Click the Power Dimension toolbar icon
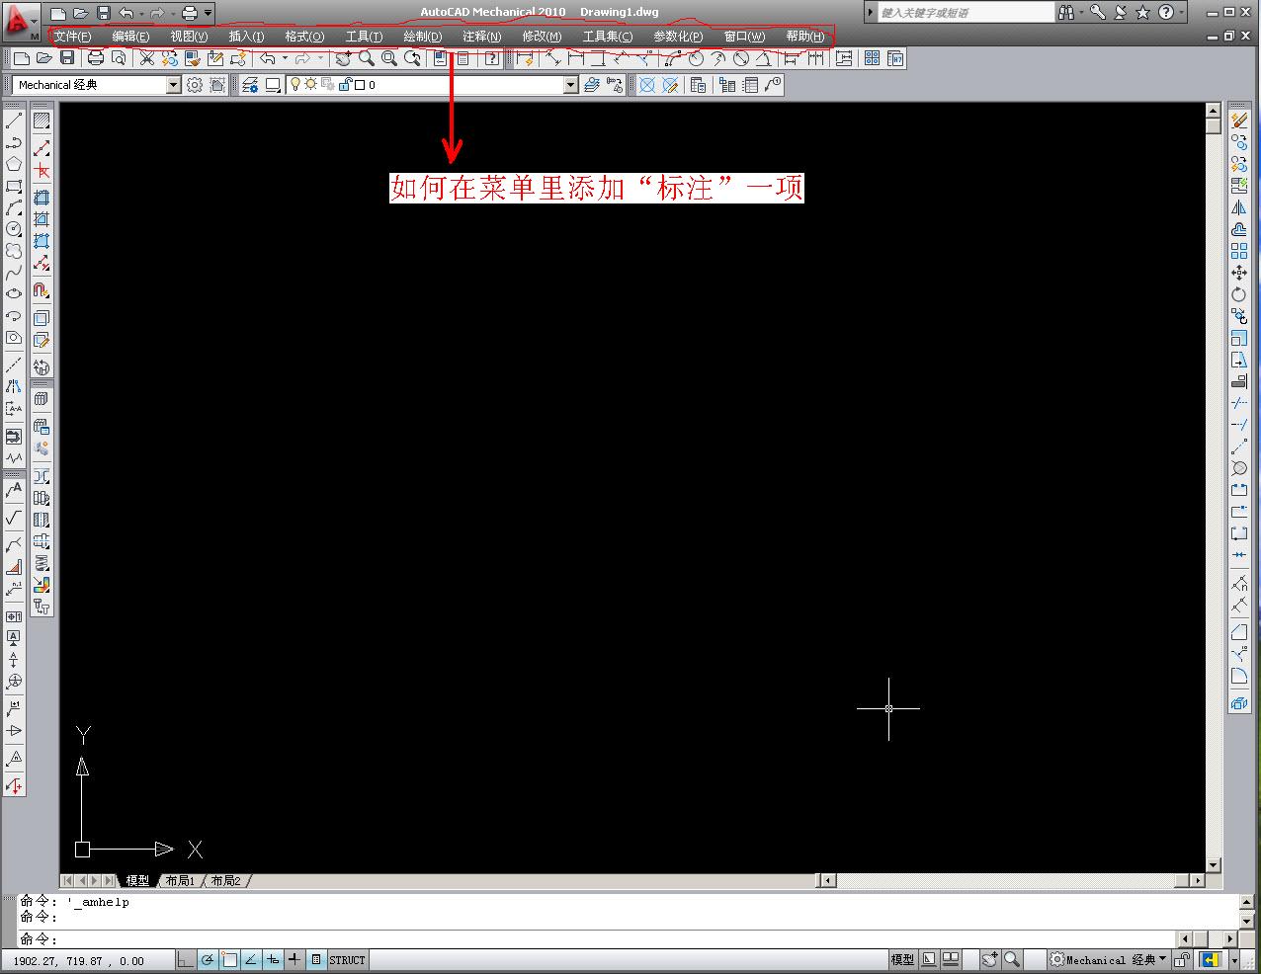Viewport: 1261px width, 974px height. tap(525, 59)
